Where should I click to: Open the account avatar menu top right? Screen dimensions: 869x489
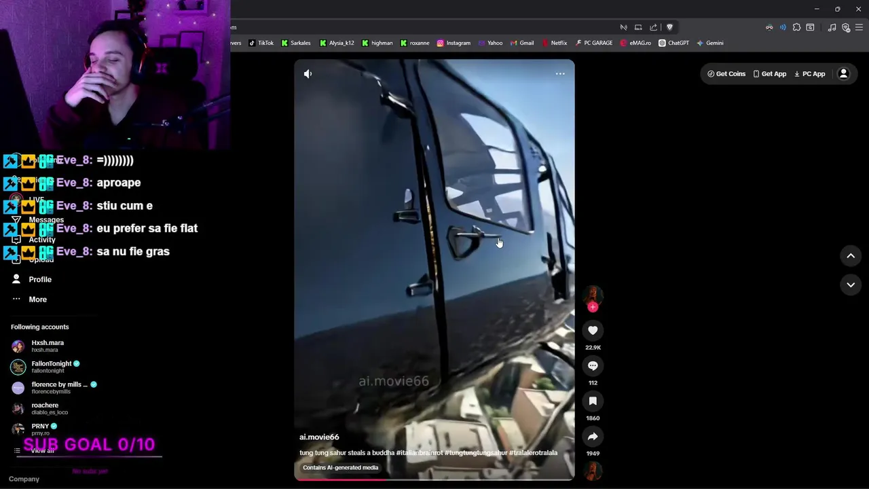click(843, 73)
